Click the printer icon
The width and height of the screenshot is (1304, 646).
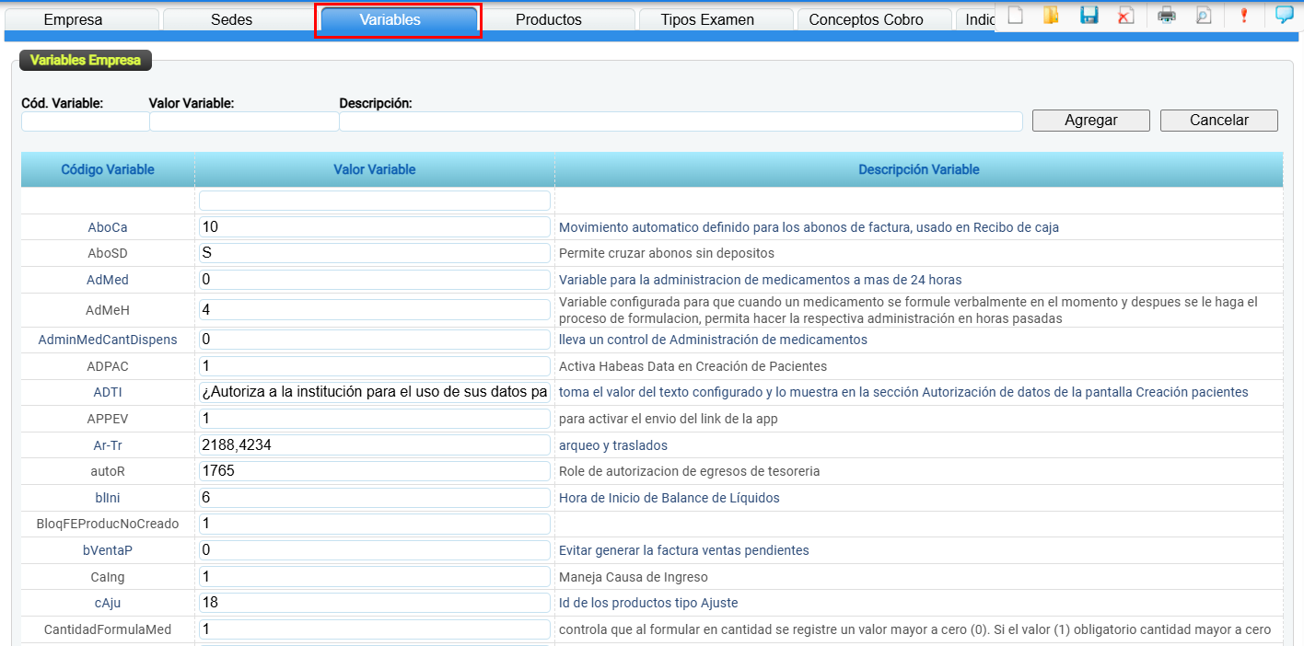[1167, 15]
